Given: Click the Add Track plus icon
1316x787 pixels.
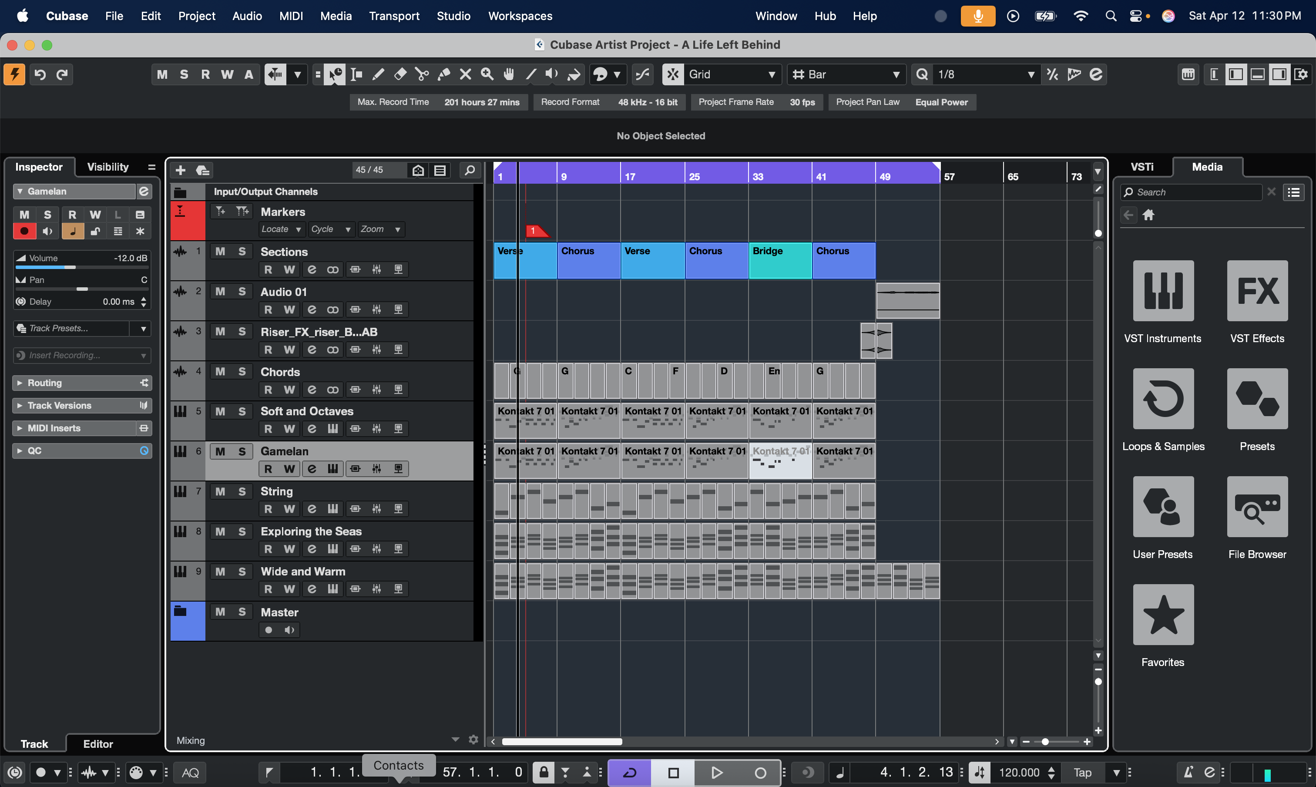Looking at the screenshot, I should [x=180, y=170].
